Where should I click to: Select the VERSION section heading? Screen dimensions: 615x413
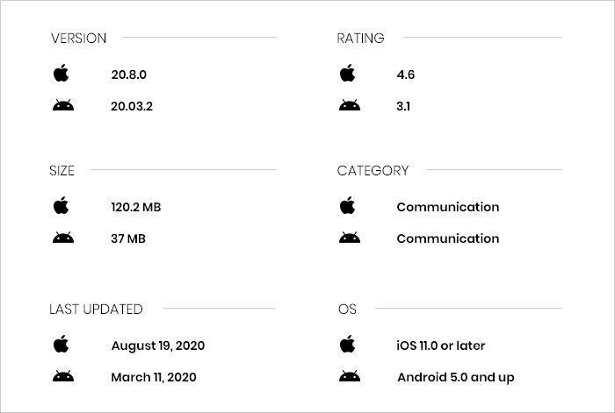[x=79, y=38]
